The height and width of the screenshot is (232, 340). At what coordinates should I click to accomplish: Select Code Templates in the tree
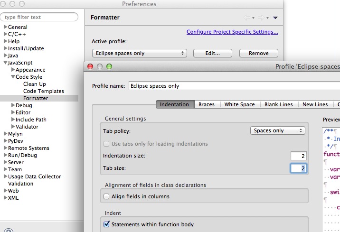43,91
